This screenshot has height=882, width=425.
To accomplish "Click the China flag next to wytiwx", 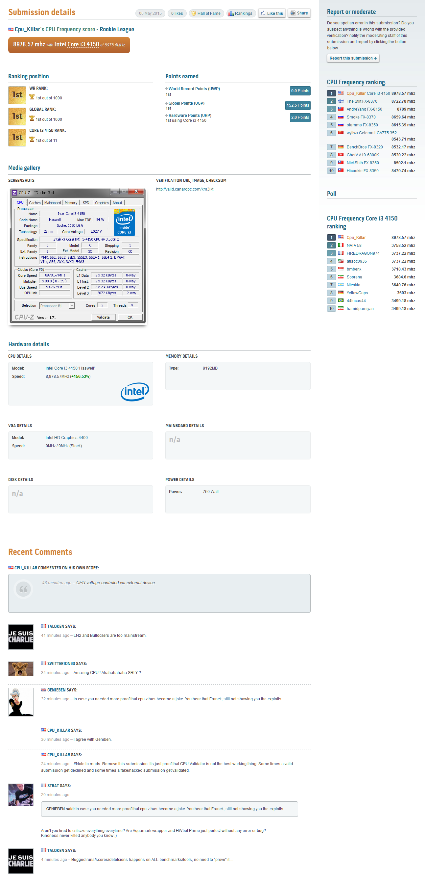I will pyautogui.click(x=341, y=133).
